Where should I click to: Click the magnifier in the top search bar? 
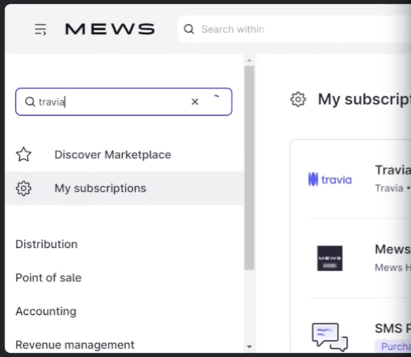pos(189,29)
